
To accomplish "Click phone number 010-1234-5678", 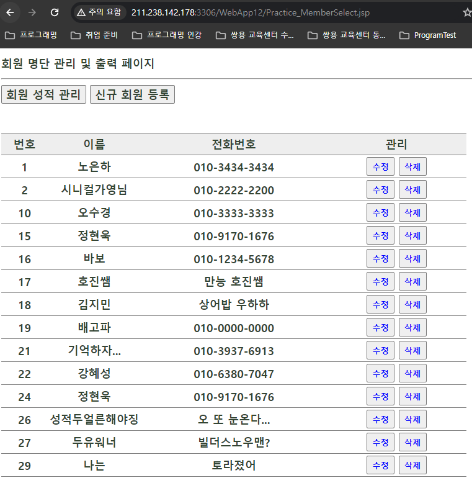I will 234,259.
